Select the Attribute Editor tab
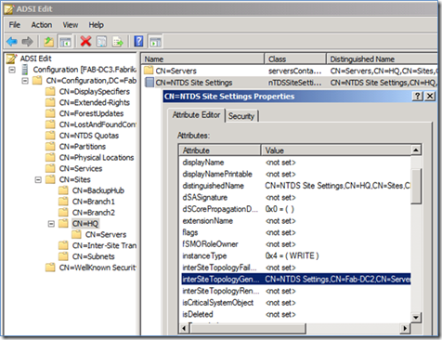Image resolution: width=442 pixels, height=340 pixels. (x=196, y=115)
